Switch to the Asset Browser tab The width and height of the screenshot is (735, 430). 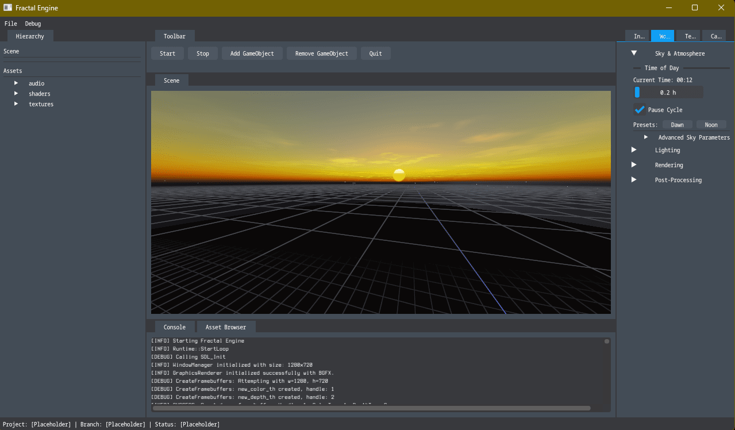pos(226,327)
